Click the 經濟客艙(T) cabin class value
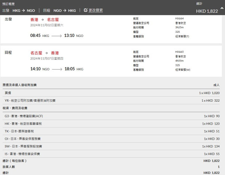The width and height of the screenshot is (225, 175). click(182, 37)
